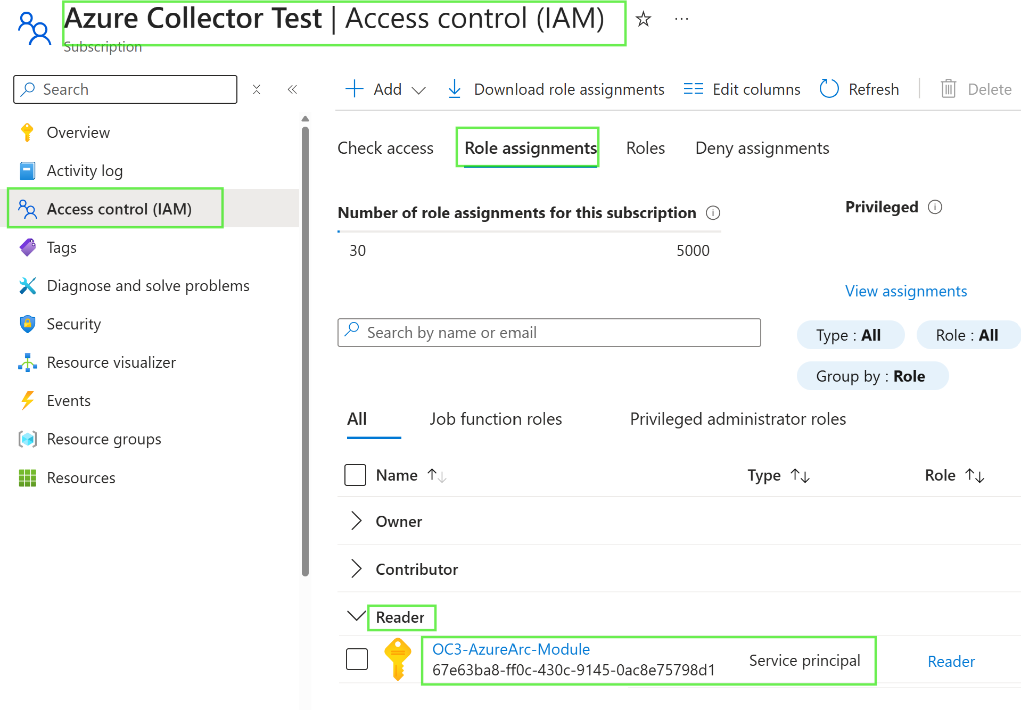
Task: Open the OC3-AzureArc-Module service principal link
Action: [x=511, y=649]
